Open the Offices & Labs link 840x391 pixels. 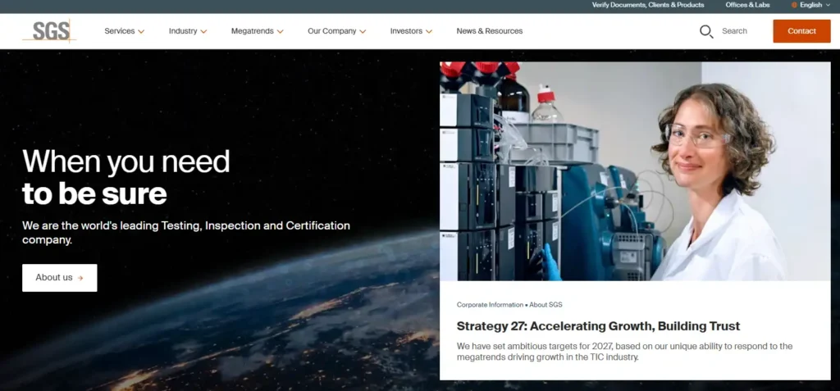pos(747,5)
